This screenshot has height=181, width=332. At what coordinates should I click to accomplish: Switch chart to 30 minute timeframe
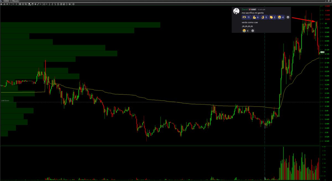click(61, 4)
